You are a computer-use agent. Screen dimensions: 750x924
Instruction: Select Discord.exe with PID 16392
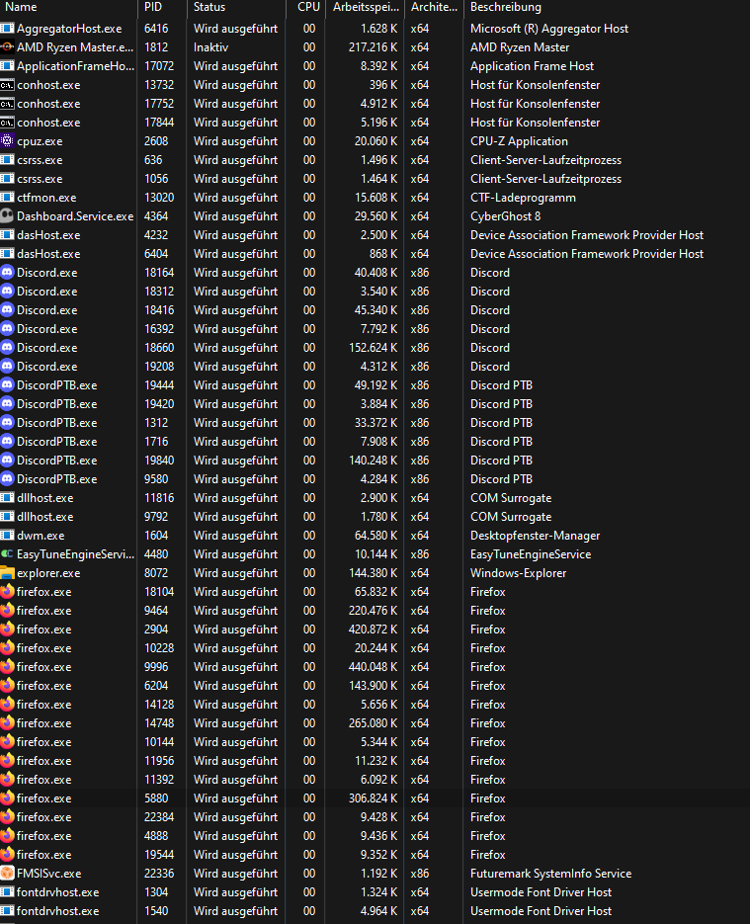coord(375,329)
